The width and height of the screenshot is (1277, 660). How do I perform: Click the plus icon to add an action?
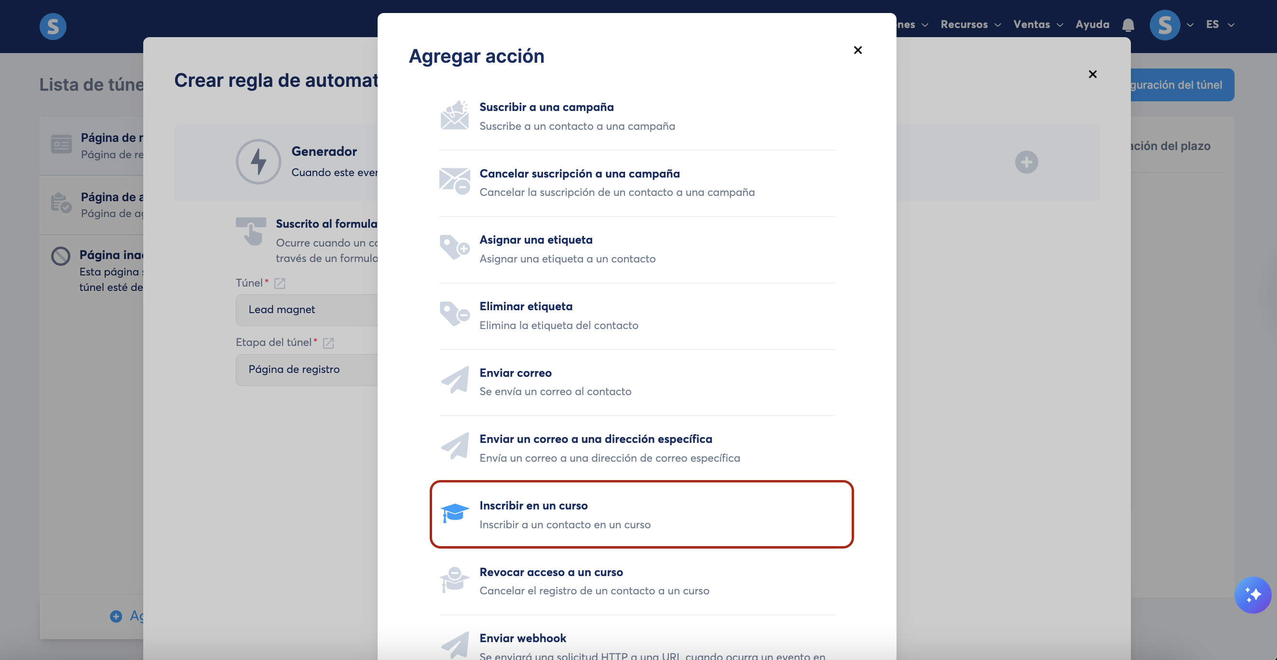point(1026,162)
